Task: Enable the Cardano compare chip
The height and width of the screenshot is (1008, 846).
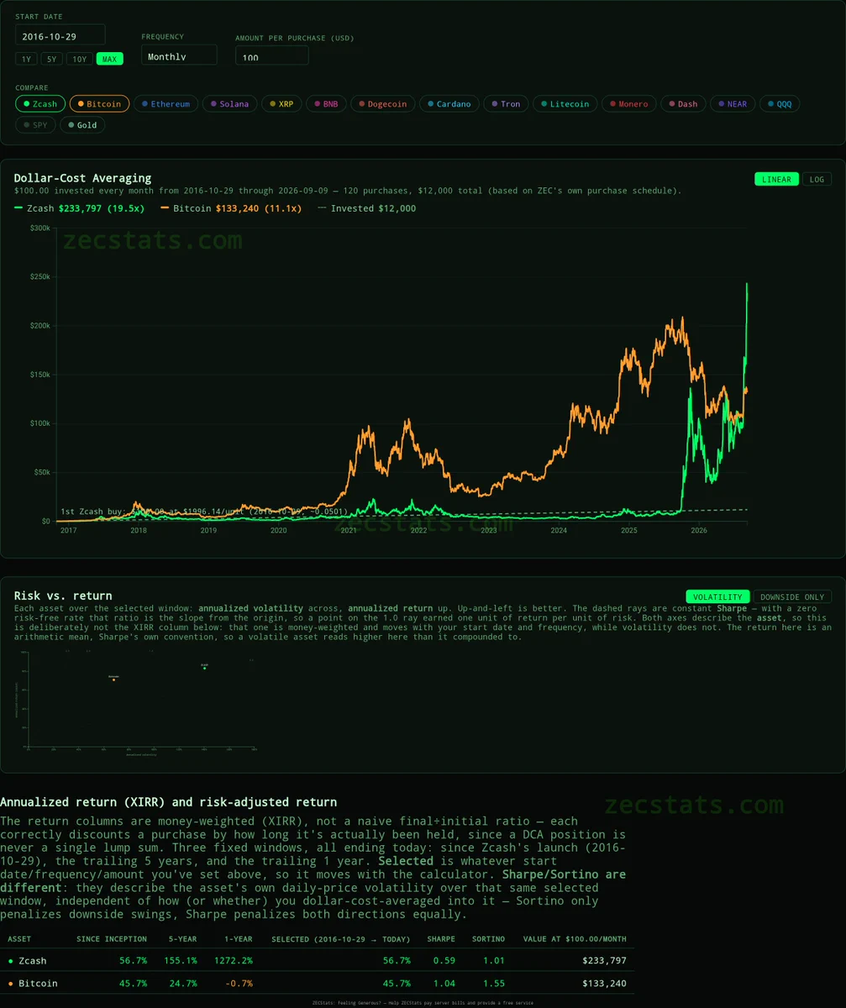Action: point(449,104)
